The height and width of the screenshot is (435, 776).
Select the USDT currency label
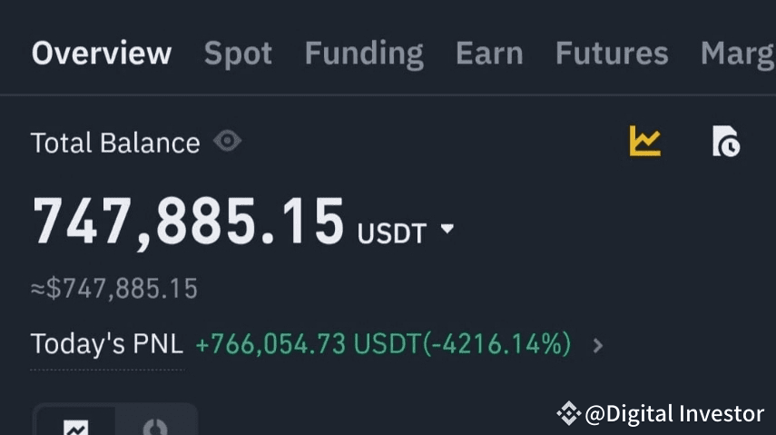click(391, 233)
